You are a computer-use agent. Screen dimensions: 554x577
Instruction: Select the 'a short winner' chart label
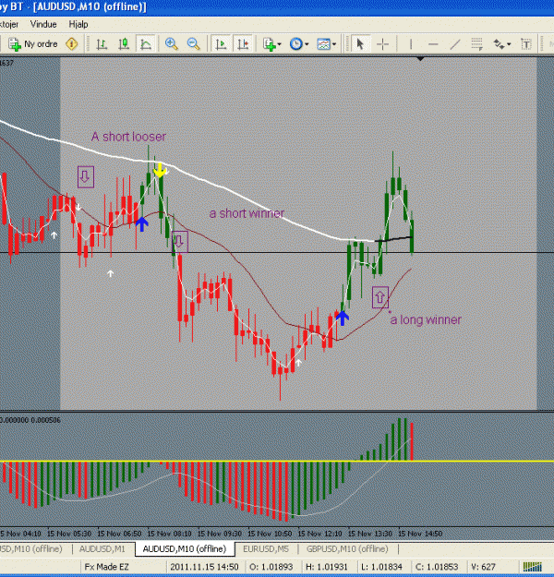coord(247,213)
